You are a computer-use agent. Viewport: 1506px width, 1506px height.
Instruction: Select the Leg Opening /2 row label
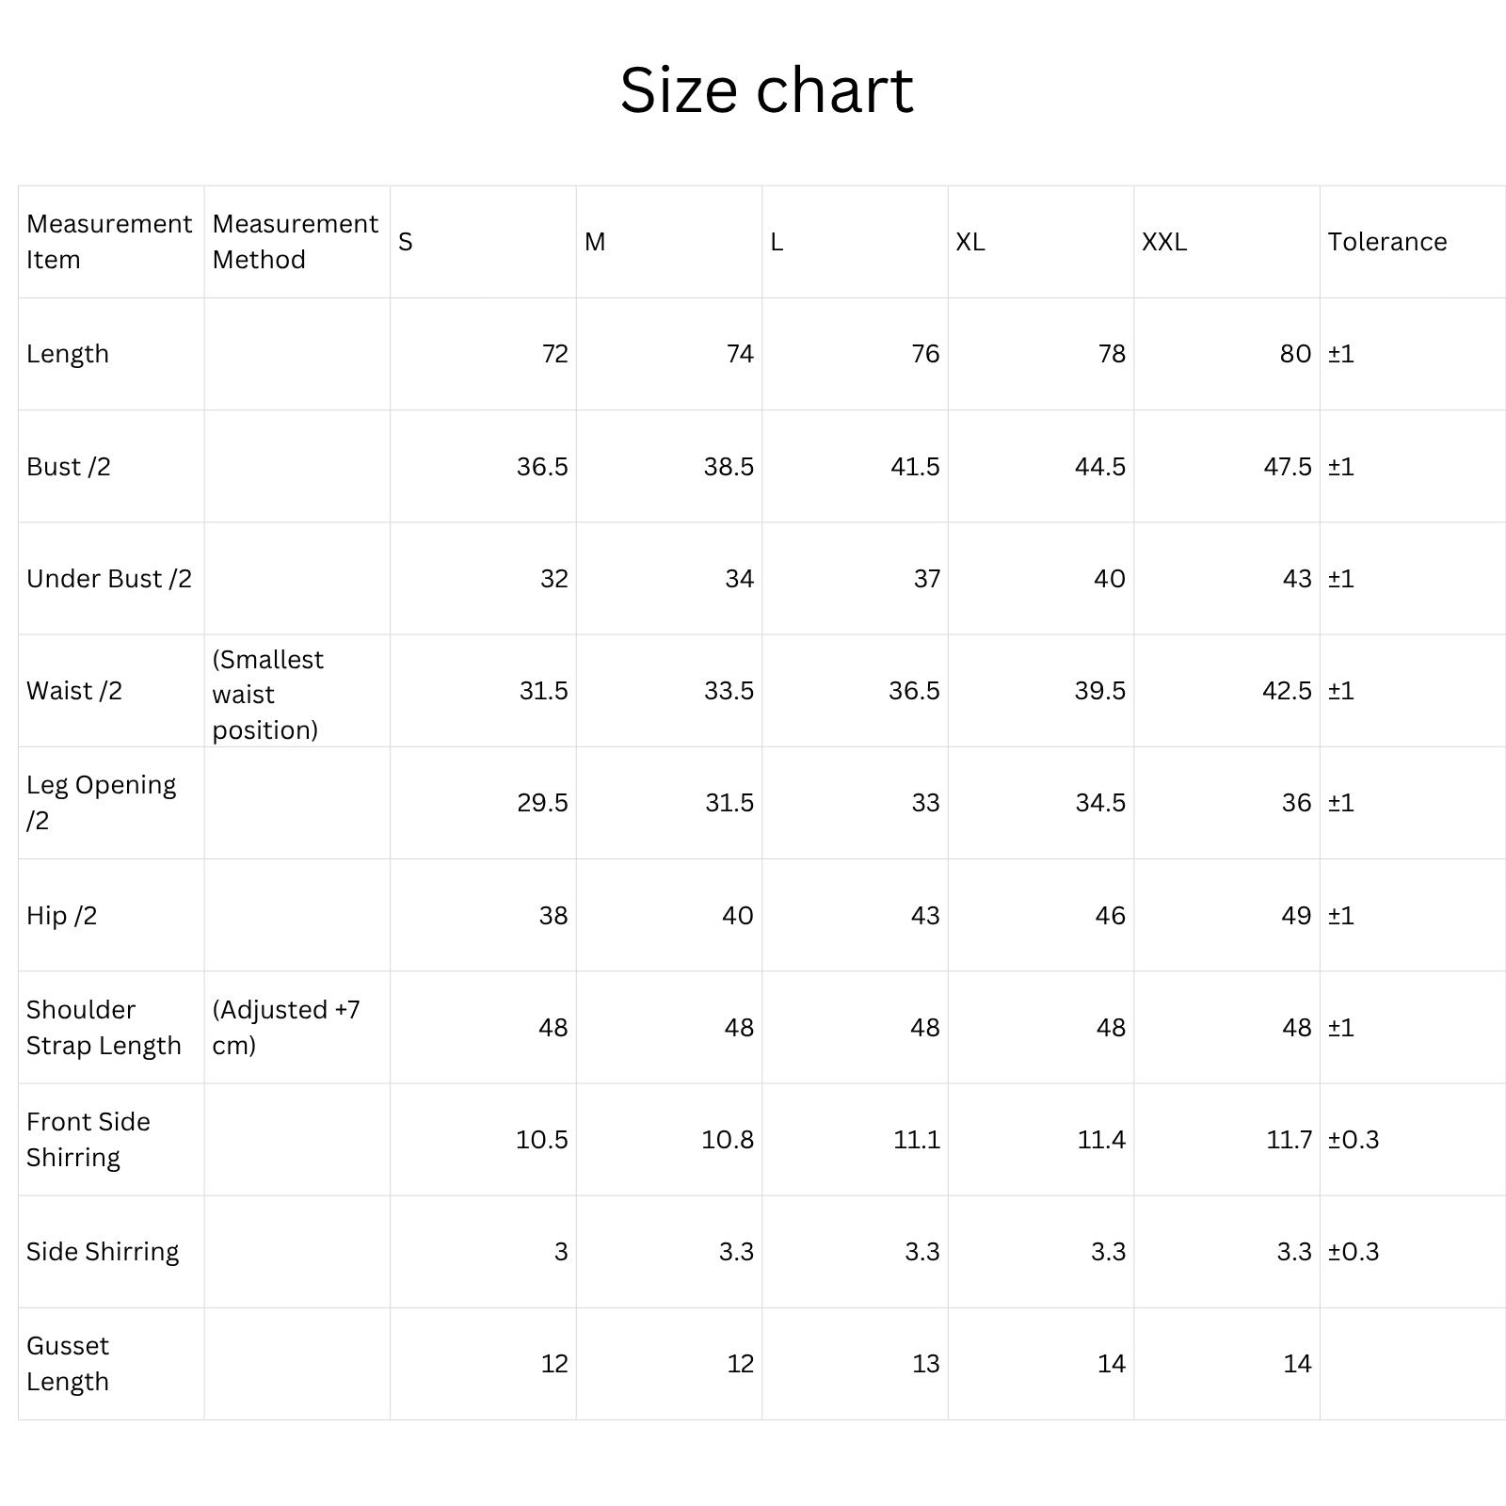tap(101, 803)
